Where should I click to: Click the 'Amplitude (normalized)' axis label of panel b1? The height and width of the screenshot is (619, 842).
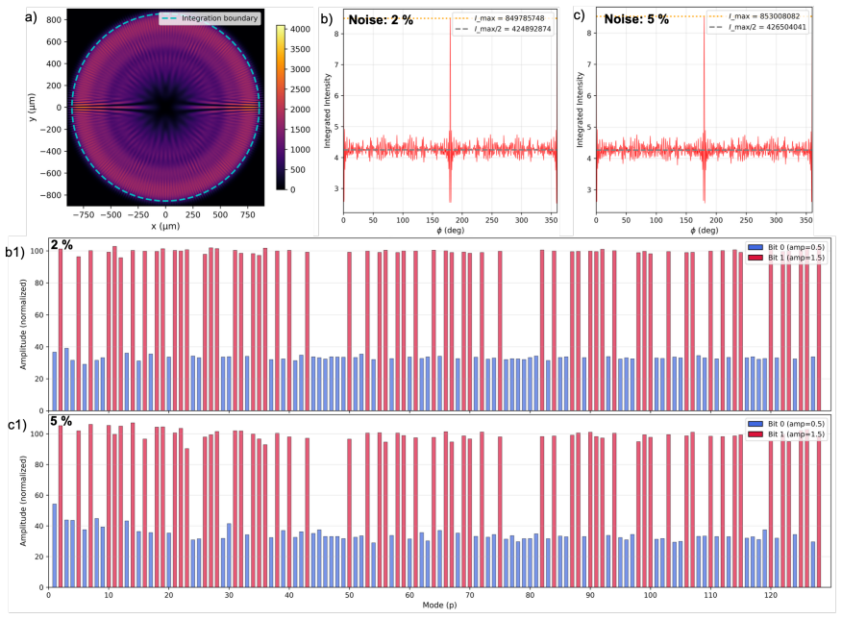click(23, 324)
